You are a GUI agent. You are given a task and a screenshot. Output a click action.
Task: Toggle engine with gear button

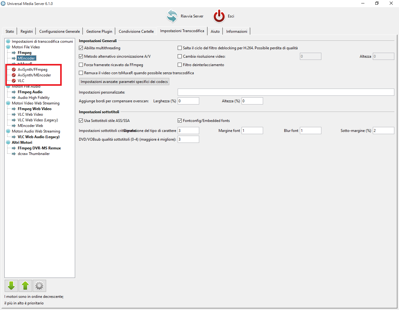point(39,286)
